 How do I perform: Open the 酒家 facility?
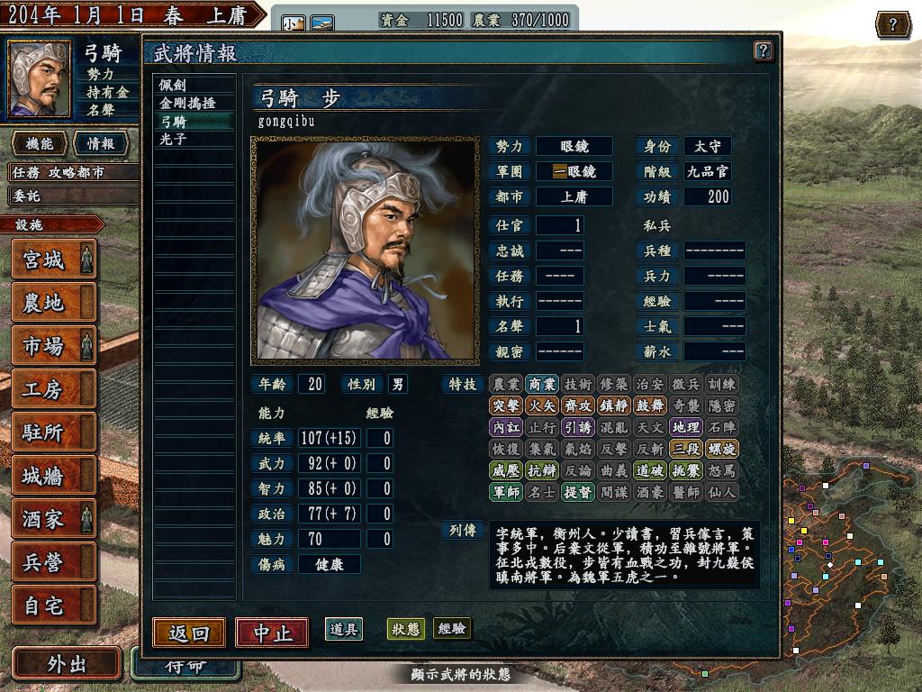click(x=53, y=519)
